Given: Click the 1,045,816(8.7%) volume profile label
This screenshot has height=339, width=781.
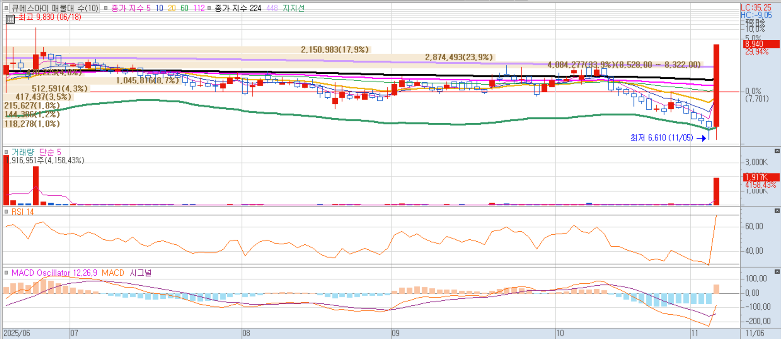Looking at the screenshot, I should click(x=148, y=80).
